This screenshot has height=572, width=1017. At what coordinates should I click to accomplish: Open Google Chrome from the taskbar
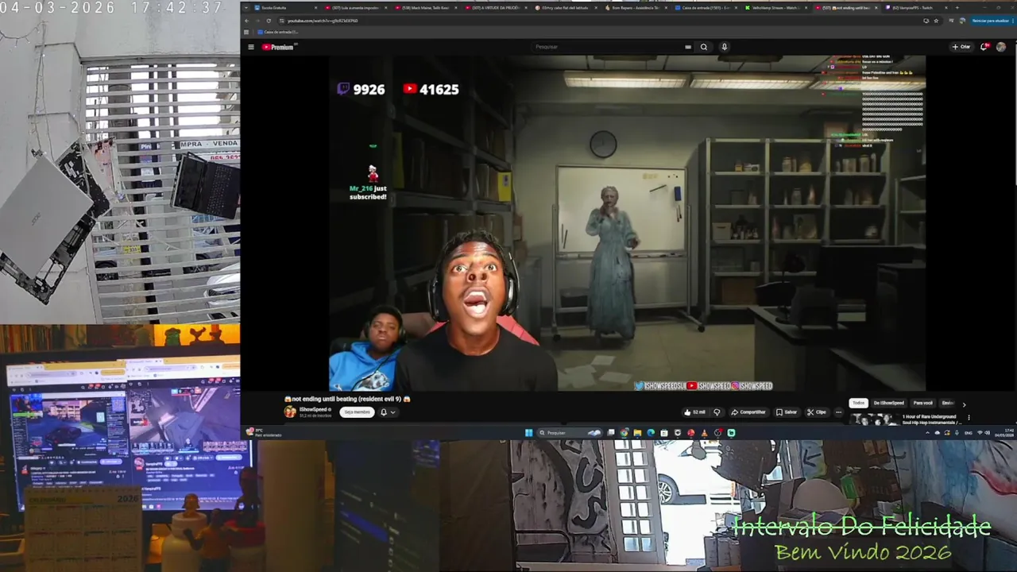click(625, 433)
